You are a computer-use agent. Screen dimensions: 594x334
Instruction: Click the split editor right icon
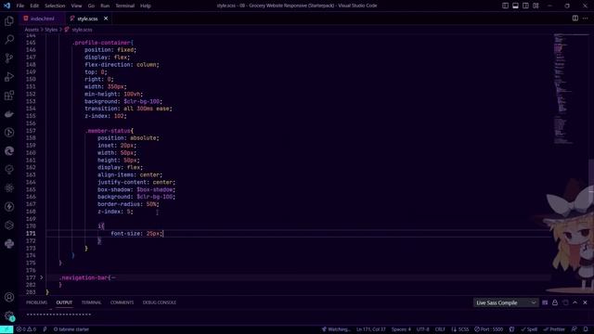click(x=575, y=19)
